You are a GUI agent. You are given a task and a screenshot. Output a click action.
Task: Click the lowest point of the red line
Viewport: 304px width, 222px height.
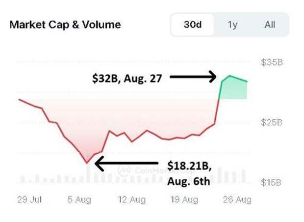[88, 163]
